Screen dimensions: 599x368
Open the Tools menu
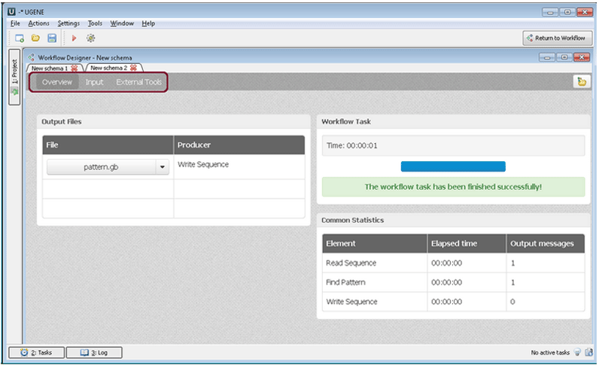(x=95, y=23)
